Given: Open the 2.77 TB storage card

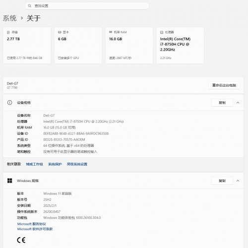Looking at the screenshot, I should 27,45.
